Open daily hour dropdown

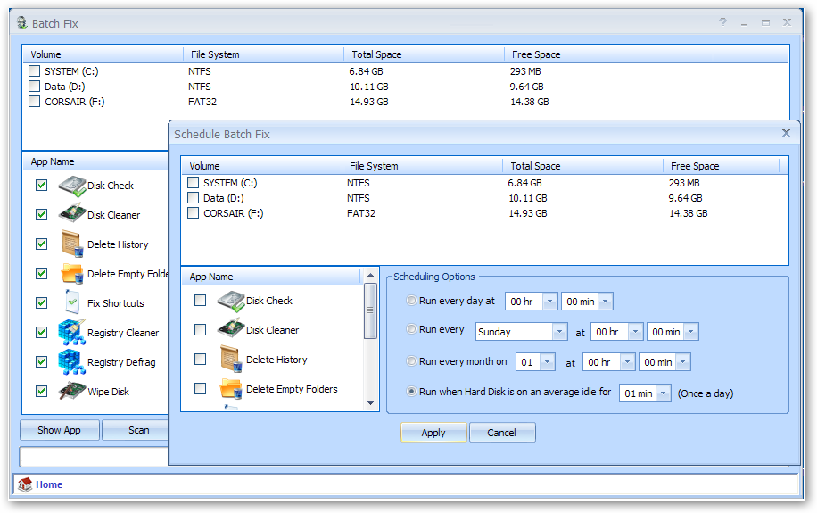tap(549, 302)
